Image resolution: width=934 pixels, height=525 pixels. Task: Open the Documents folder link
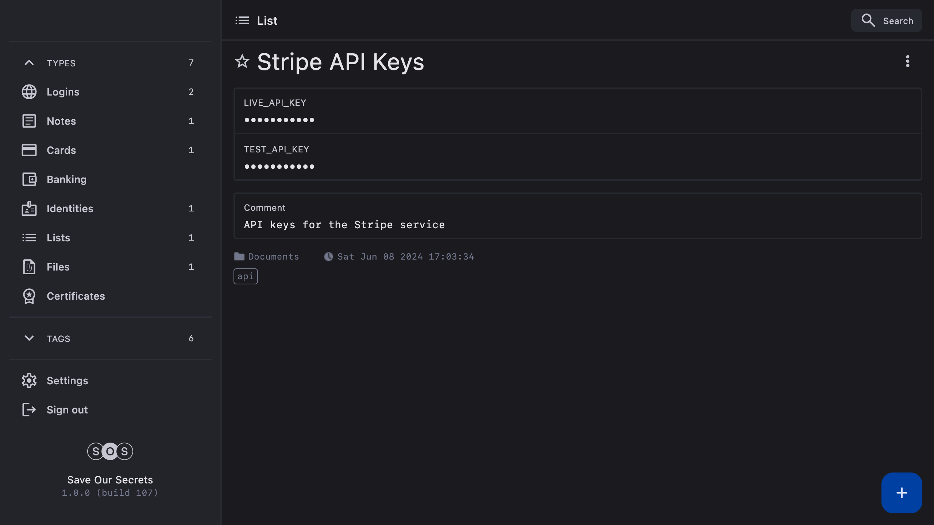(x=273, y=257)
